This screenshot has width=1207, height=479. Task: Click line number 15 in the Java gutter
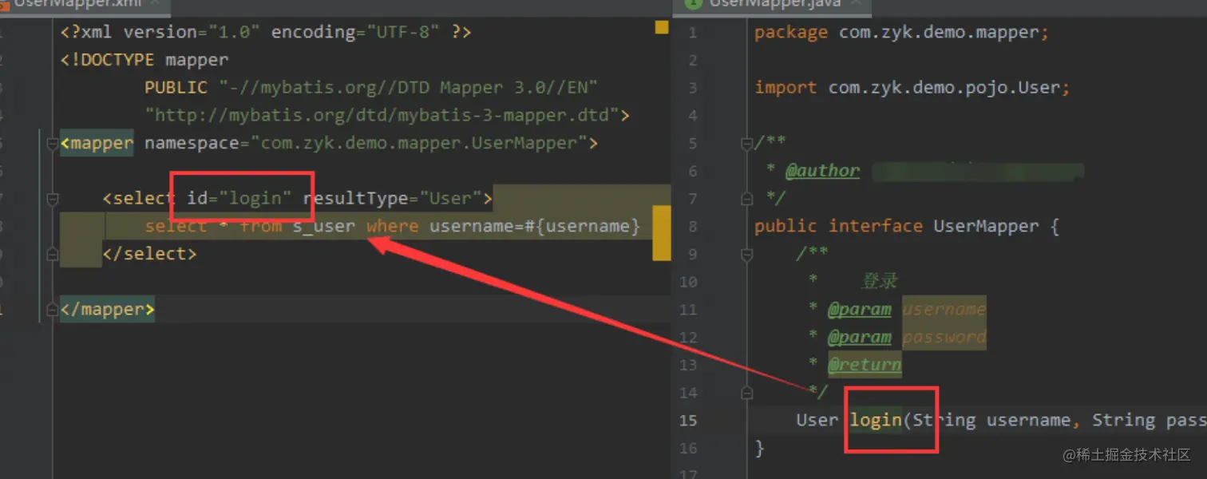687,421
